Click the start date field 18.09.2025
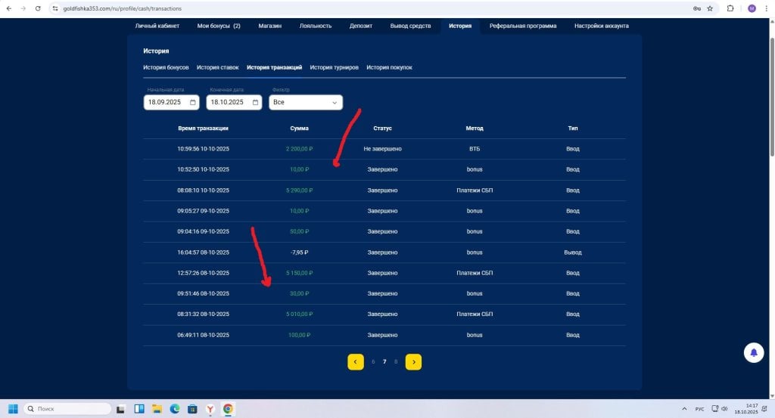 point(171,102)
